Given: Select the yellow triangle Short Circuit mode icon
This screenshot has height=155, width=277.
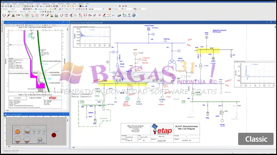Looking at the screenshot, I should tap(13, 15).
